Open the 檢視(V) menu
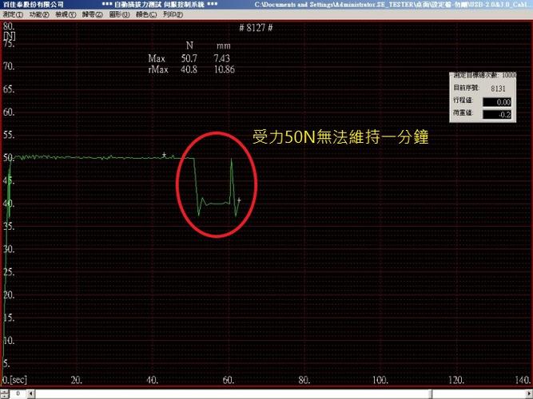 (66, 15)
